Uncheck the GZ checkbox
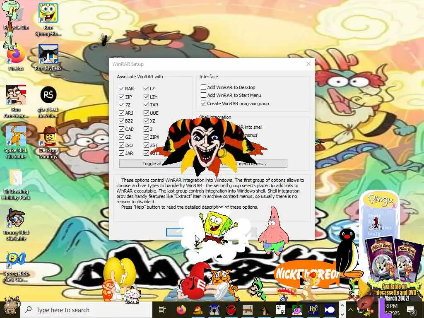 (x=121, y=137)
